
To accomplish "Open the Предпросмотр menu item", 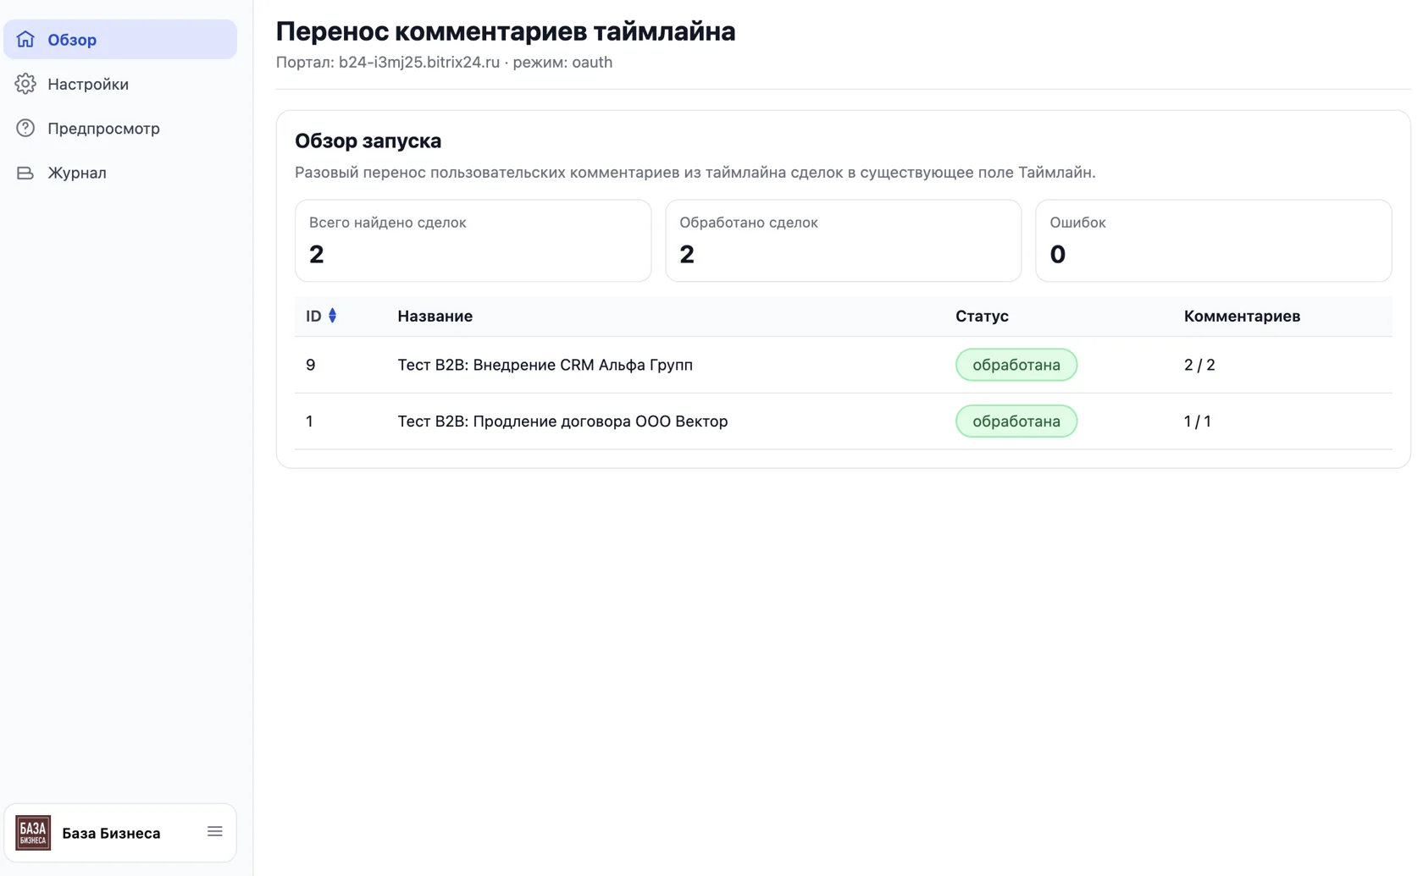I will [x=120, y=128].
